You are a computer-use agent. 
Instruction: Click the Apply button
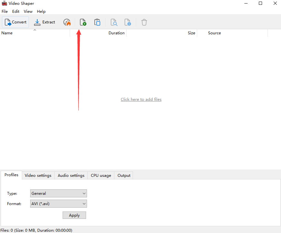[74, 215]
